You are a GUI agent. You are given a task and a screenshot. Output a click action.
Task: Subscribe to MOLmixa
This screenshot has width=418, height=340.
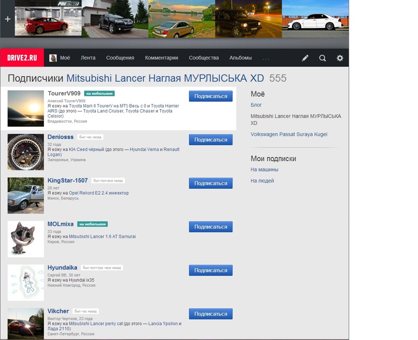[211, 227]
